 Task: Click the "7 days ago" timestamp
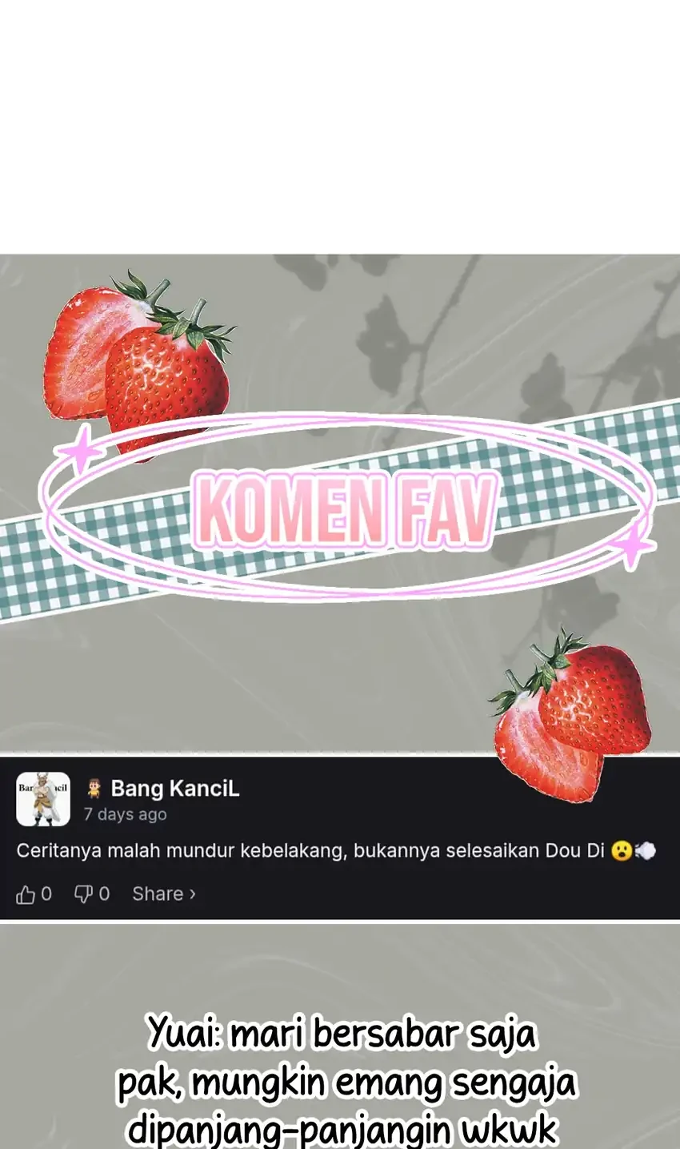tap(126, 815)
